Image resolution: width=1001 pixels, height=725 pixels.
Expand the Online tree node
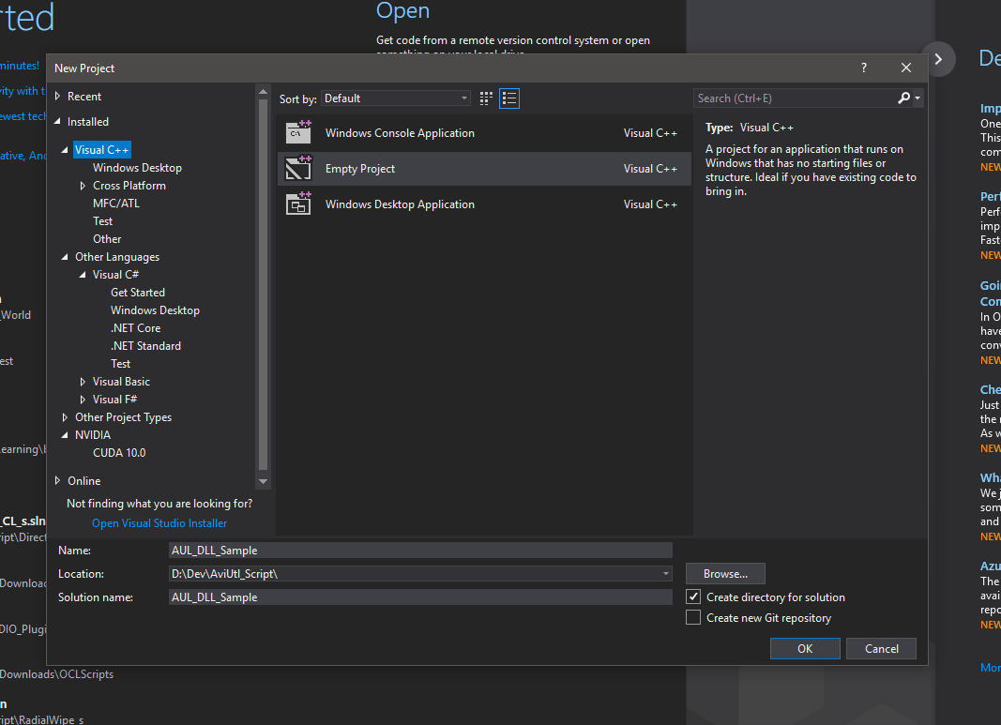point(58,480)
